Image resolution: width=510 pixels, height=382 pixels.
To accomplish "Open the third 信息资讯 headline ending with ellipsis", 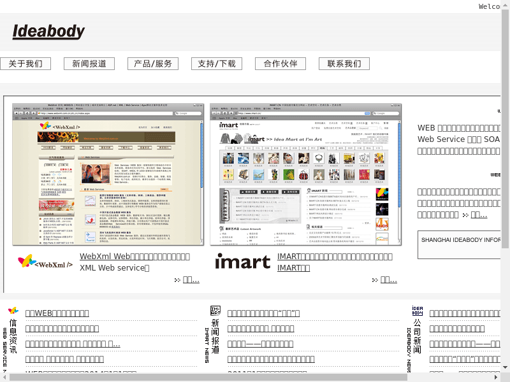I will point(73,344).
